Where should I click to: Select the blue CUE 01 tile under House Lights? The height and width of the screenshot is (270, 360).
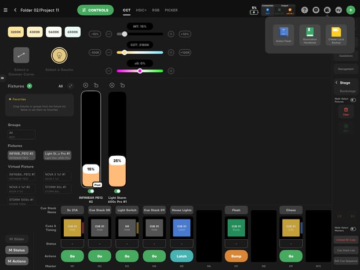(181, 228)
